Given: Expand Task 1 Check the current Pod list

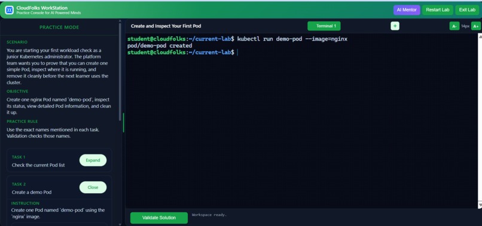Looking at the screenshot, I should pyautogui.click(x=93, y=160).
